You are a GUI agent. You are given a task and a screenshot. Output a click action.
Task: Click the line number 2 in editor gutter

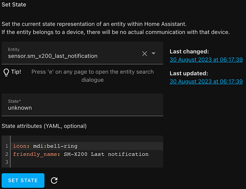point(7,154)
